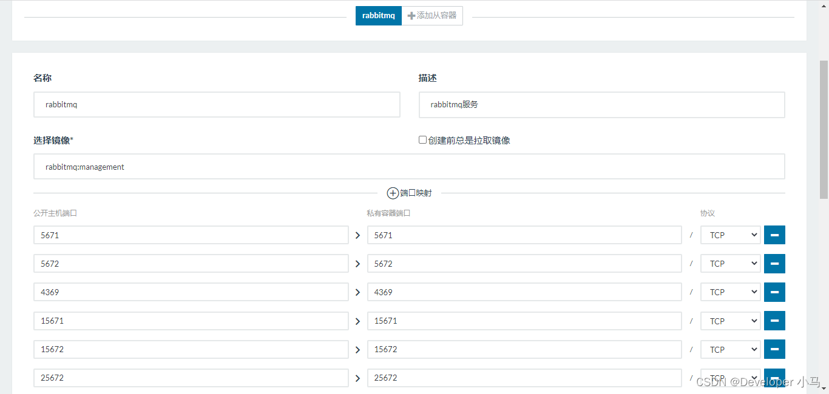
Task: Edit private container port 15671 field
Action: [x=524, y=321]
